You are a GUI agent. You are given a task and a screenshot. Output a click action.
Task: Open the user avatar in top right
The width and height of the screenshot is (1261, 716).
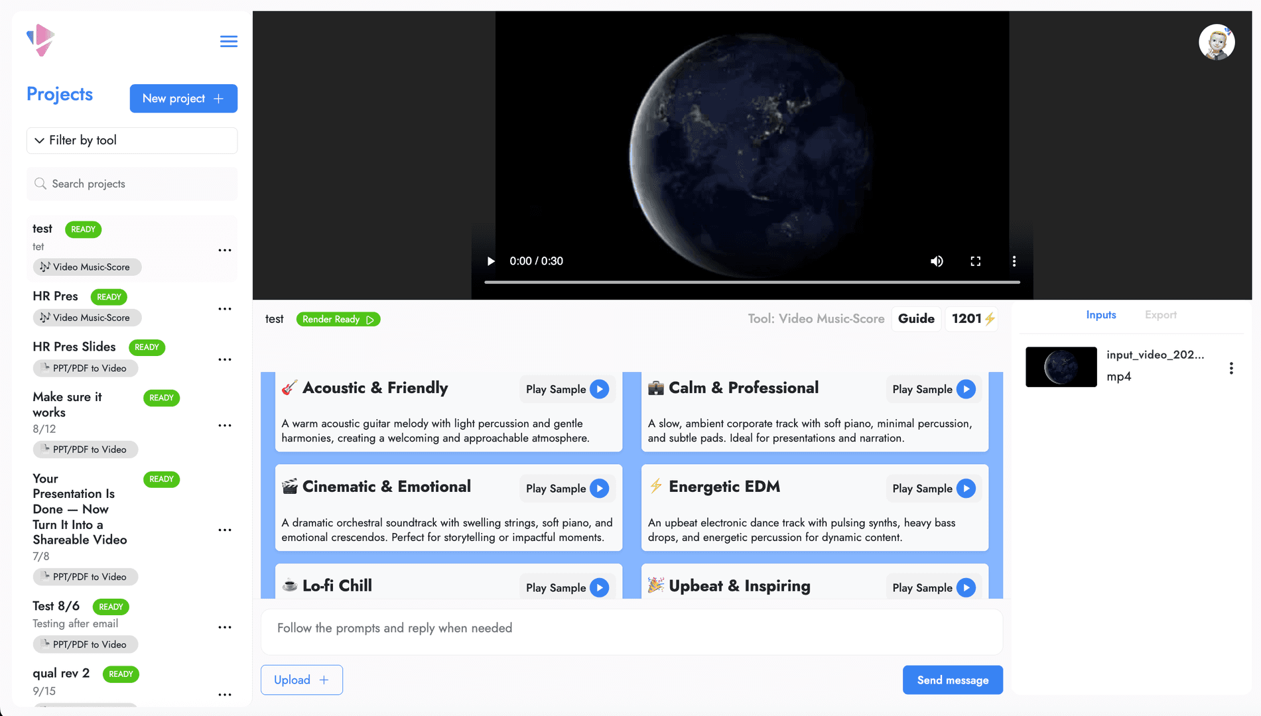coord(1217,42)
